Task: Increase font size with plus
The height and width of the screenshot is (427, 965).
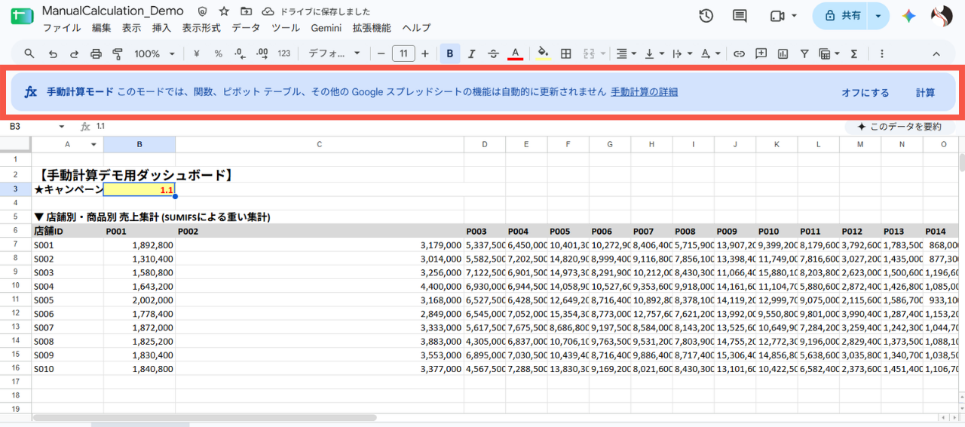Action: 425,54
